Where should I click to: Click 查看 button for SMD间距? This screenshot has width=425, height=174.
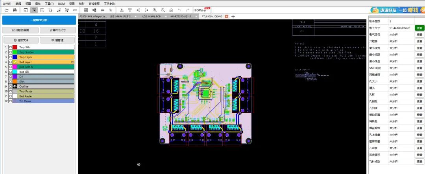tap(419, 68)
